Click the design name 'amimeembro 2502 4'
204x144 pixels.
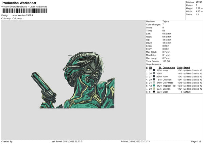pyautogui.click(x=23, y=15)
